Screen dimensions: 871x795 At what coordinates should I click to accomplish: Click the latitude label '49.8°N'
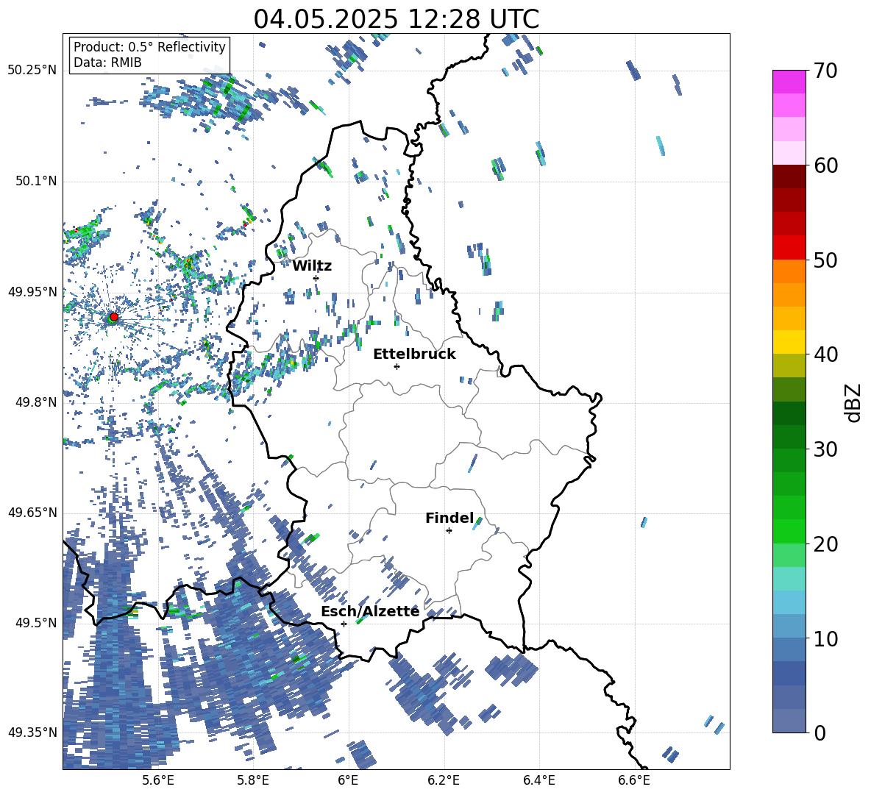tap(35, 402)
